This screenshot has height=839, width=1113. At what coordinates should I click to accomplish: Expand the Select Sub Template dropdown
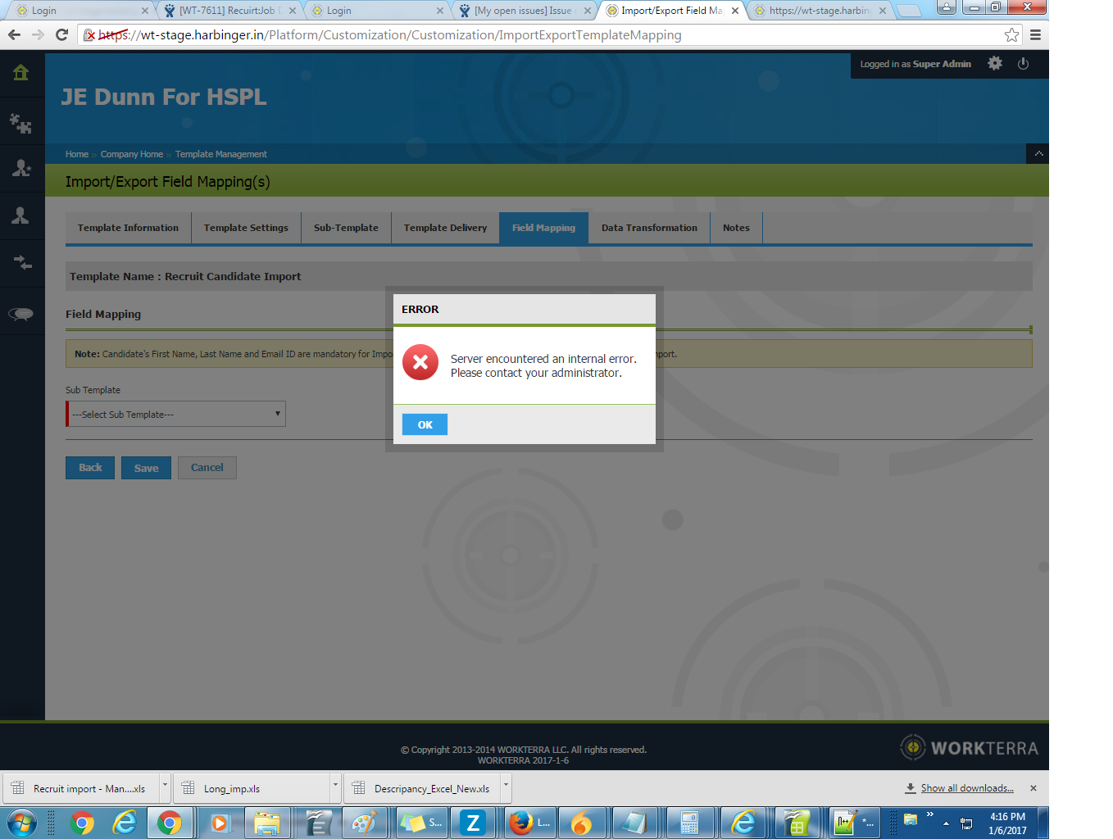(x=176, y=414)
